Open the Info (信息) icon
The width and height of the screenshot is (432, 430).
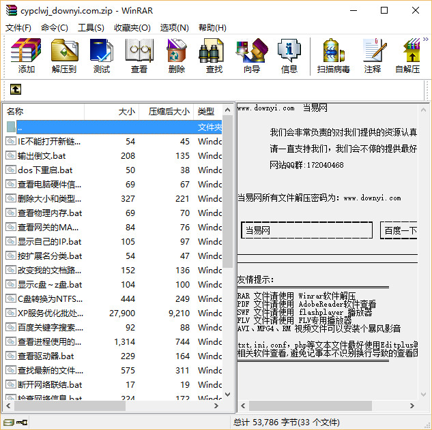(289, 57)
